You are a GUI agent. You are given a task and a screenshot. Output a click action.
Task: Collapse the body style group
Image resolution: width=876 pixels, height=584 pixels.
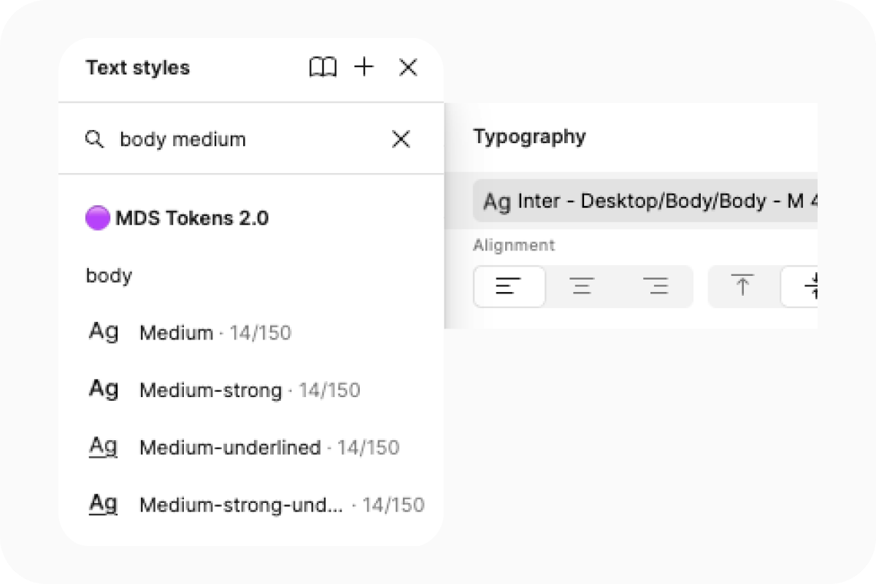coord(108,275)
